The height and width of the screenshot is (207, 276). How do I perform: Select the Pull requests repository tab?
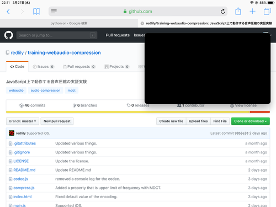point(79,67)
